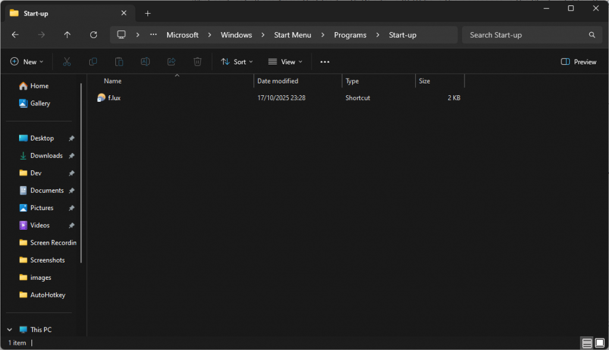Click the Paste icon
The image size is (609, 350).
pyautogui.click(x=119, y=61)
